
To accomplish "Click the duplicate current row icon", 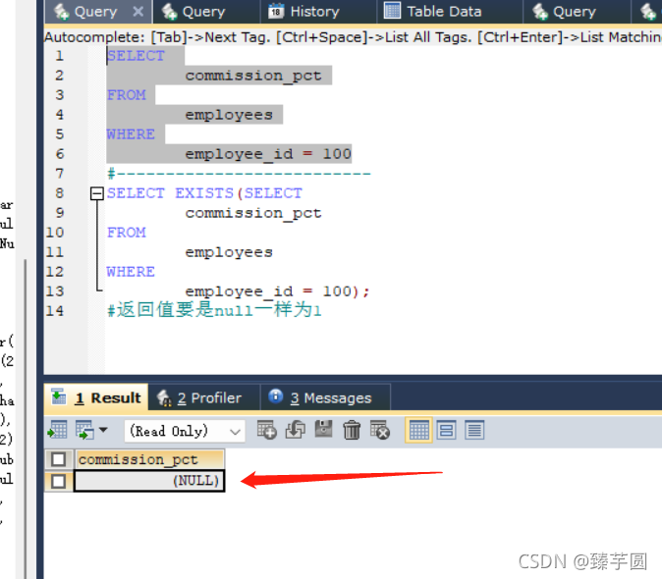I will [x=296, y=430].
